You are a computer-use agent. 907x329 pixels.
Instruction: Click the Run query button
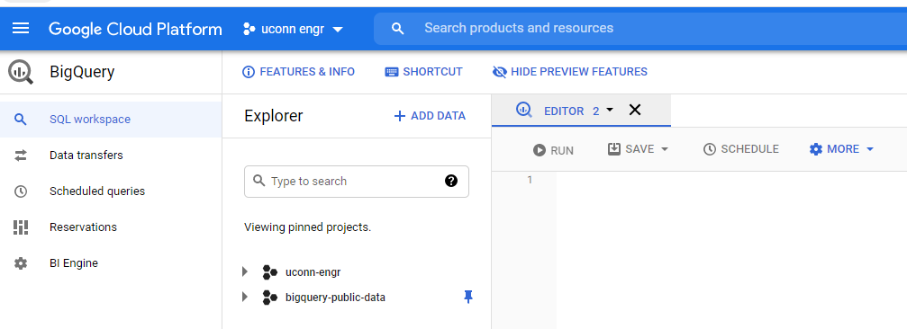click(x=553, y=150)
